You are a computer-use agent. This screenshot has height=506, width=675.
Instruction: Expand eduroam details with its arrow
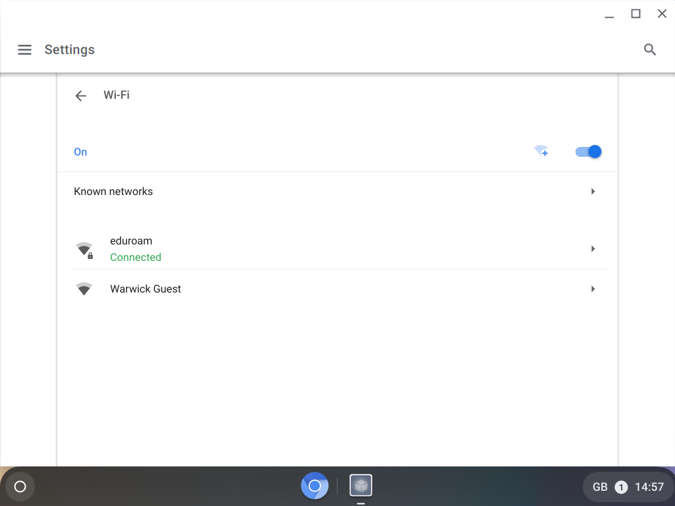[x=593, y=249]
